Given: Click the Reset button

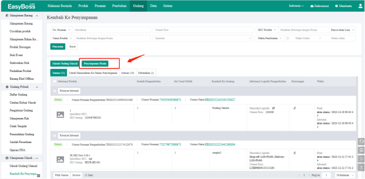Looking at the screenshot, I should coord(72,46).
